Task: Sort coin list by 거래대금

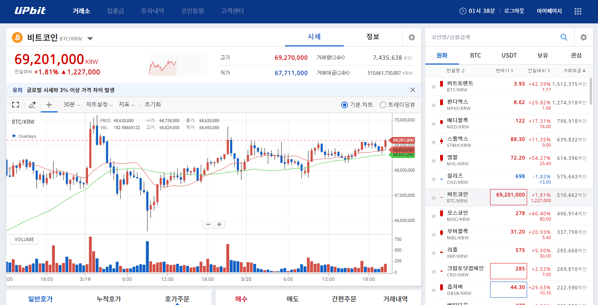Action: click(x=574, y=70)
